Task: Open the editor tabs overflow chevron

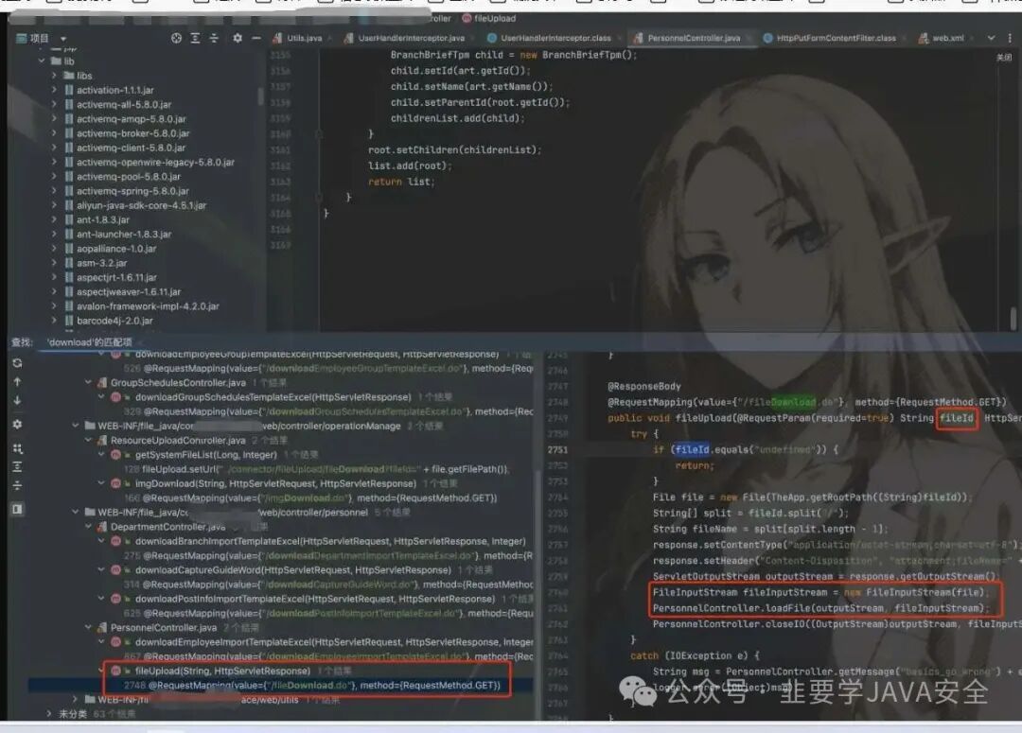Action: click(991, 39)
